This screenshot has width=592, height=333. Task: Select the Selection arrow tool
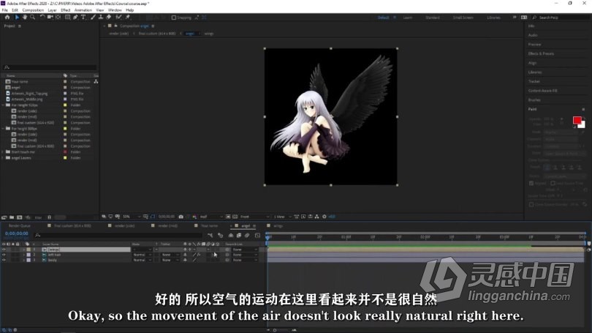coord(17,18)
